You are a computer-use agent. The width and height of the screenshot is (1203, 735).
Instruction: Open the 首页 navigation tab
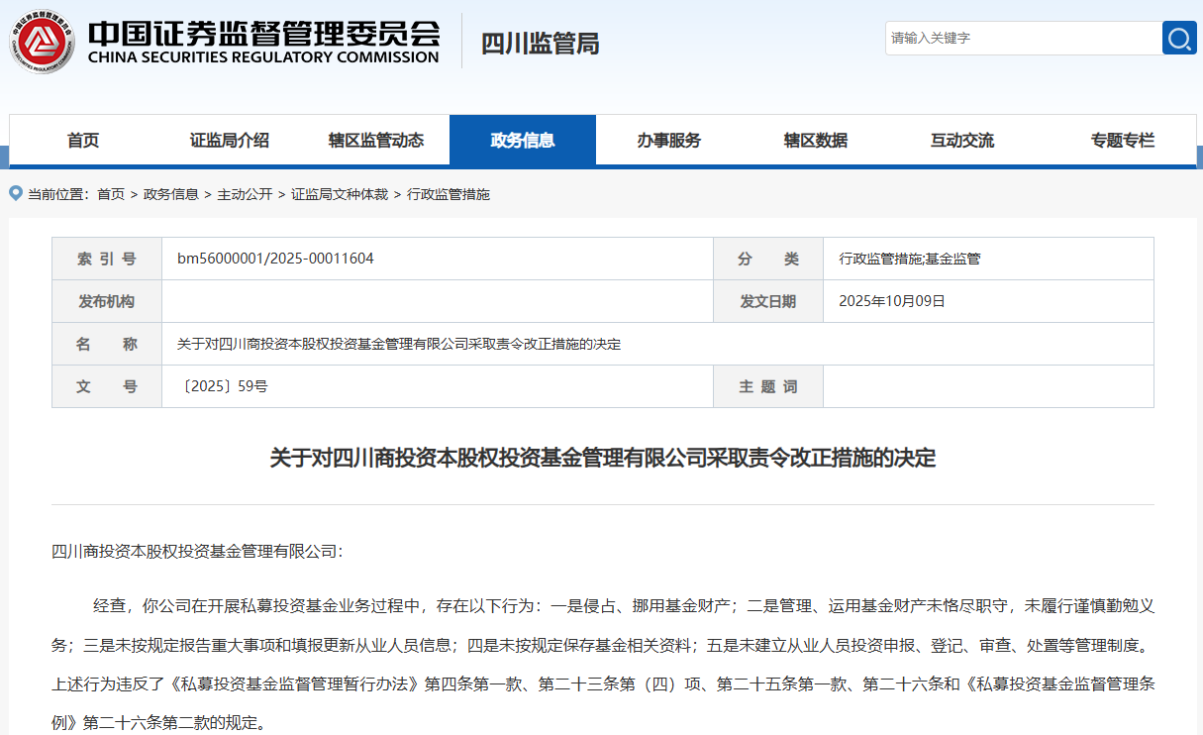coord(83,141)
